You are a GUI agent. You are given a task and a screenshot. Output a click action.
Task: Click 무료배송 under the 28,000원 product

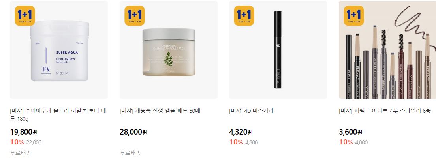[x=130, y=153]
